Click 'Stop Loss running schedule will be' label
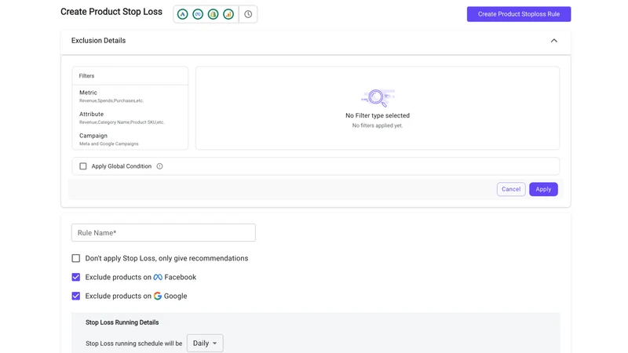 (133, 344)
